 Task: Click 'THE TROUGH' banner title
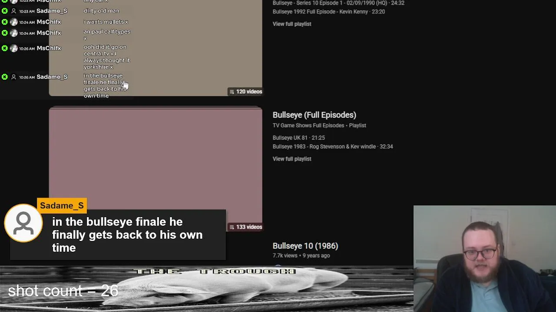(214, 271)
